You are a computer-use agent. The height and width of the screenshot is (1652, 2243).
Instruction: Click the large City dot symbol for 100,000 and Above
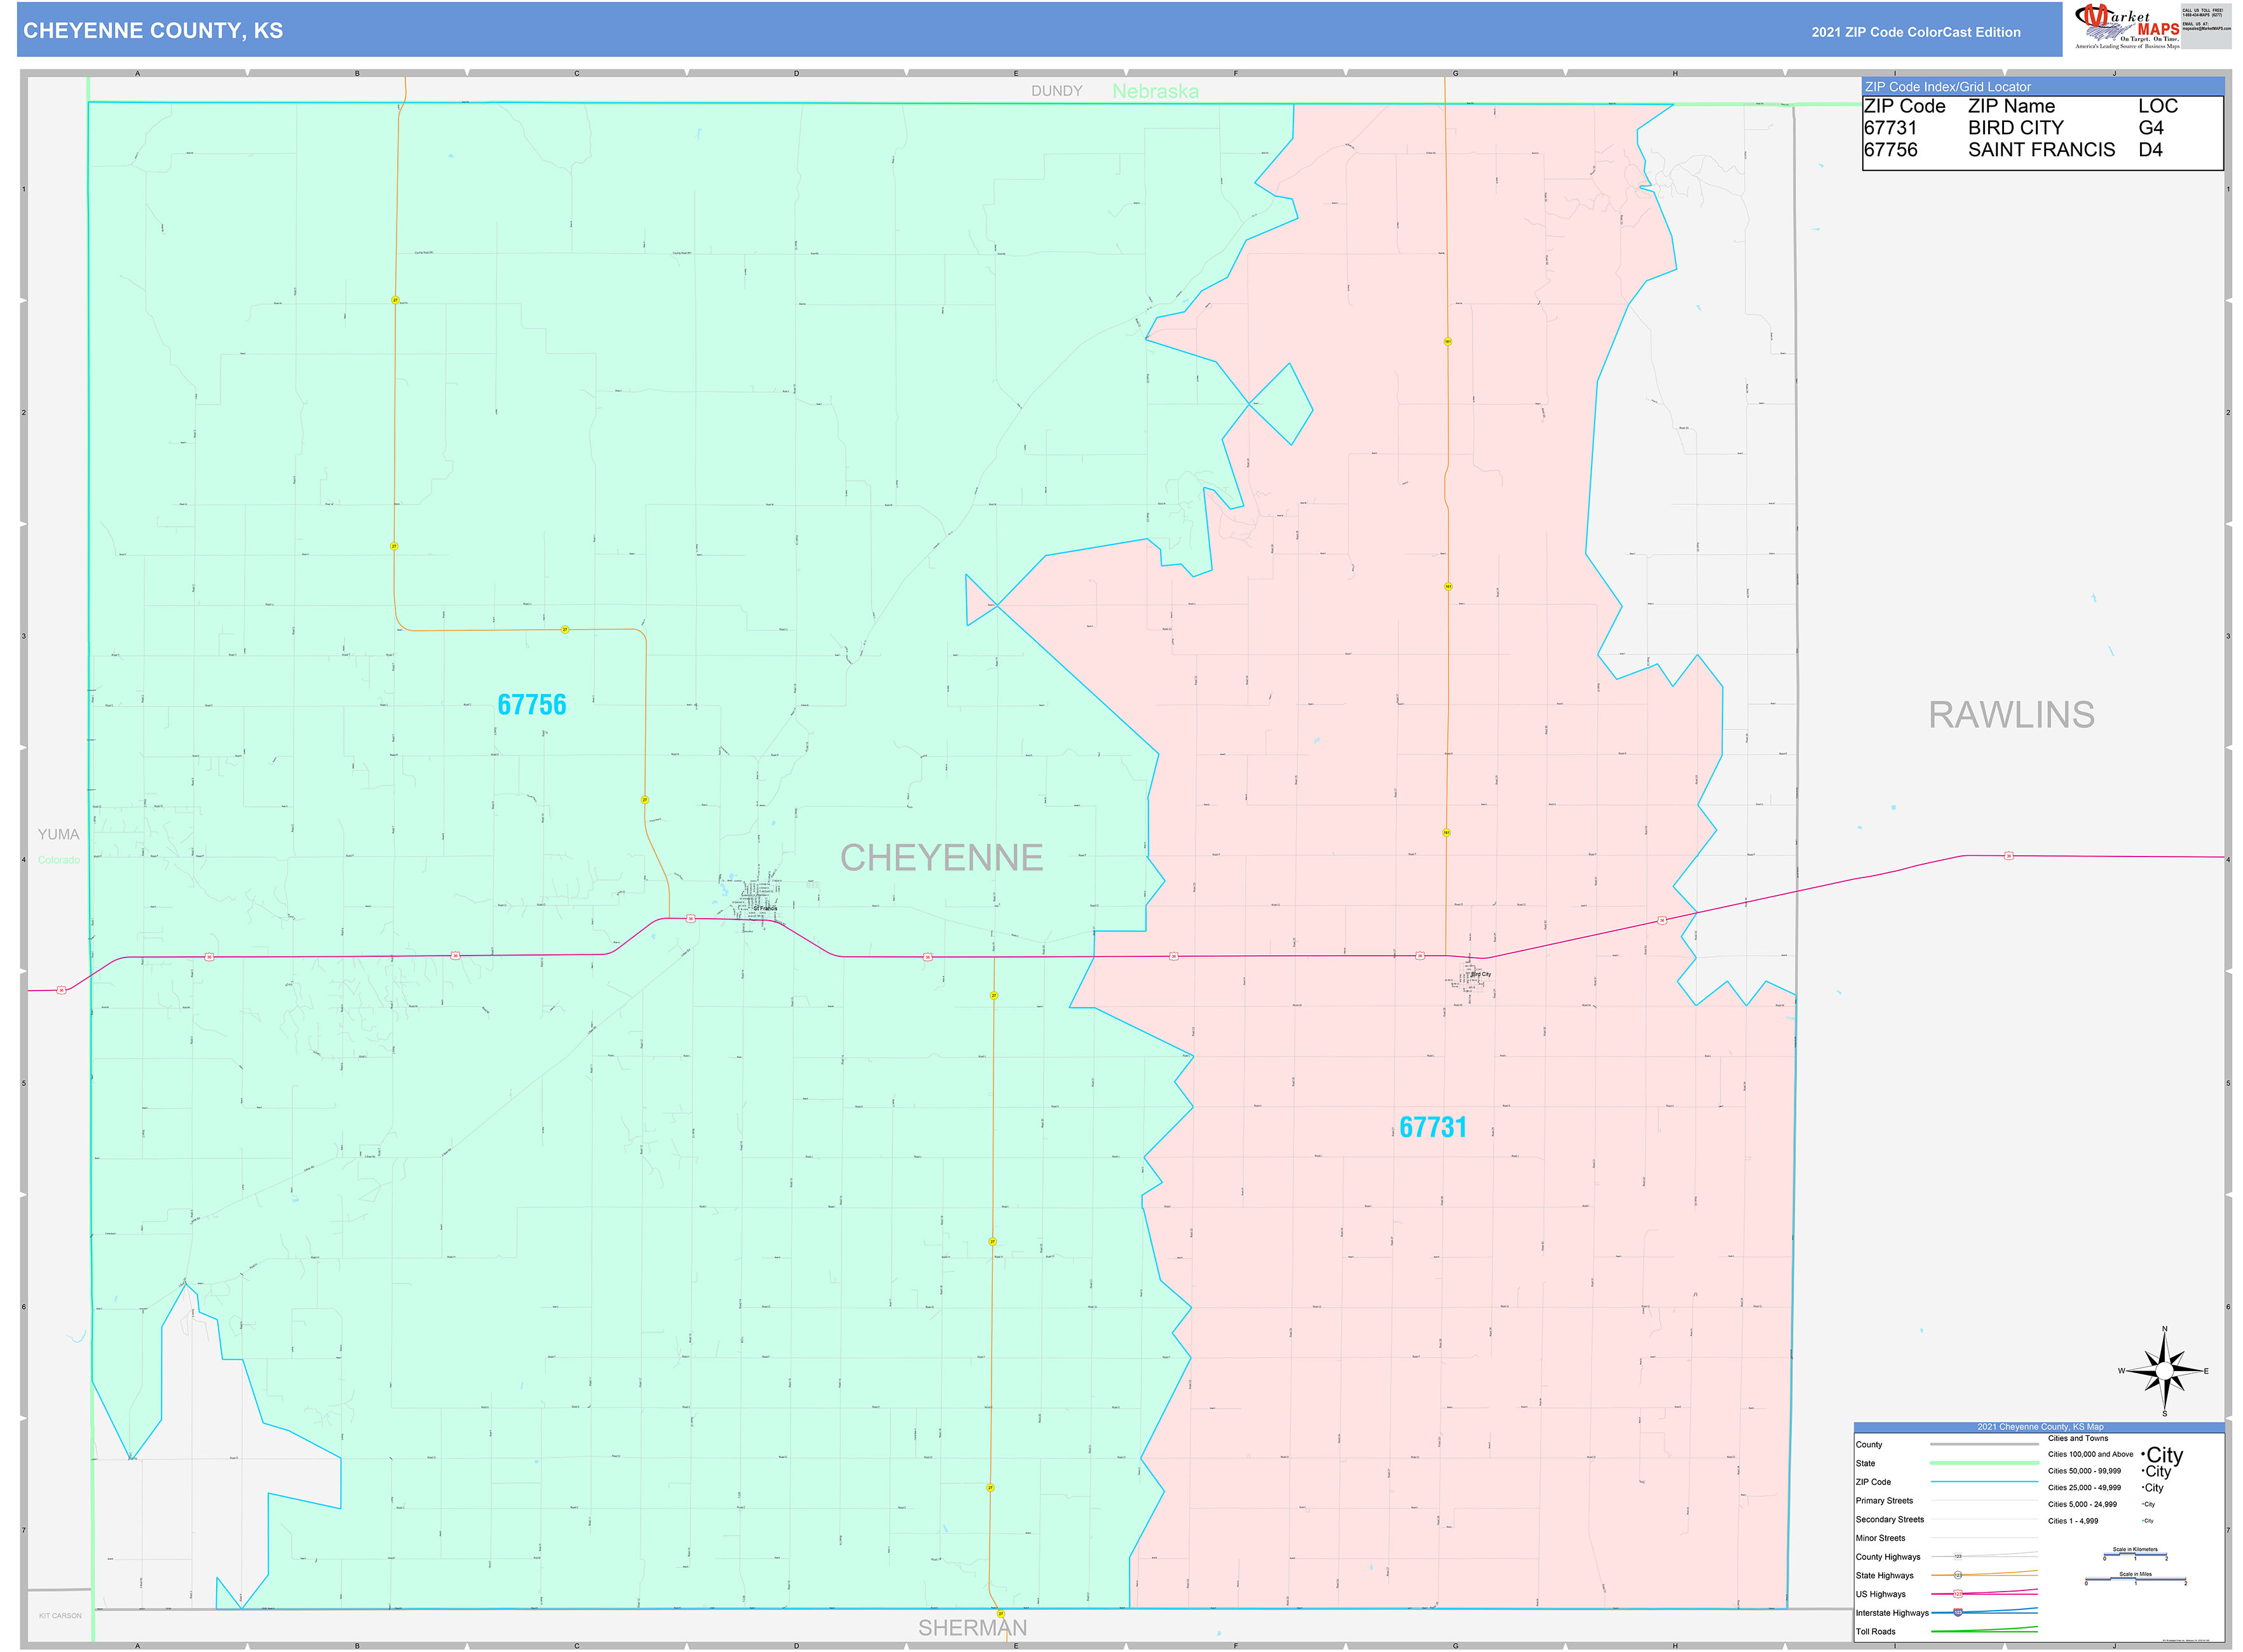[2144, 1455]
